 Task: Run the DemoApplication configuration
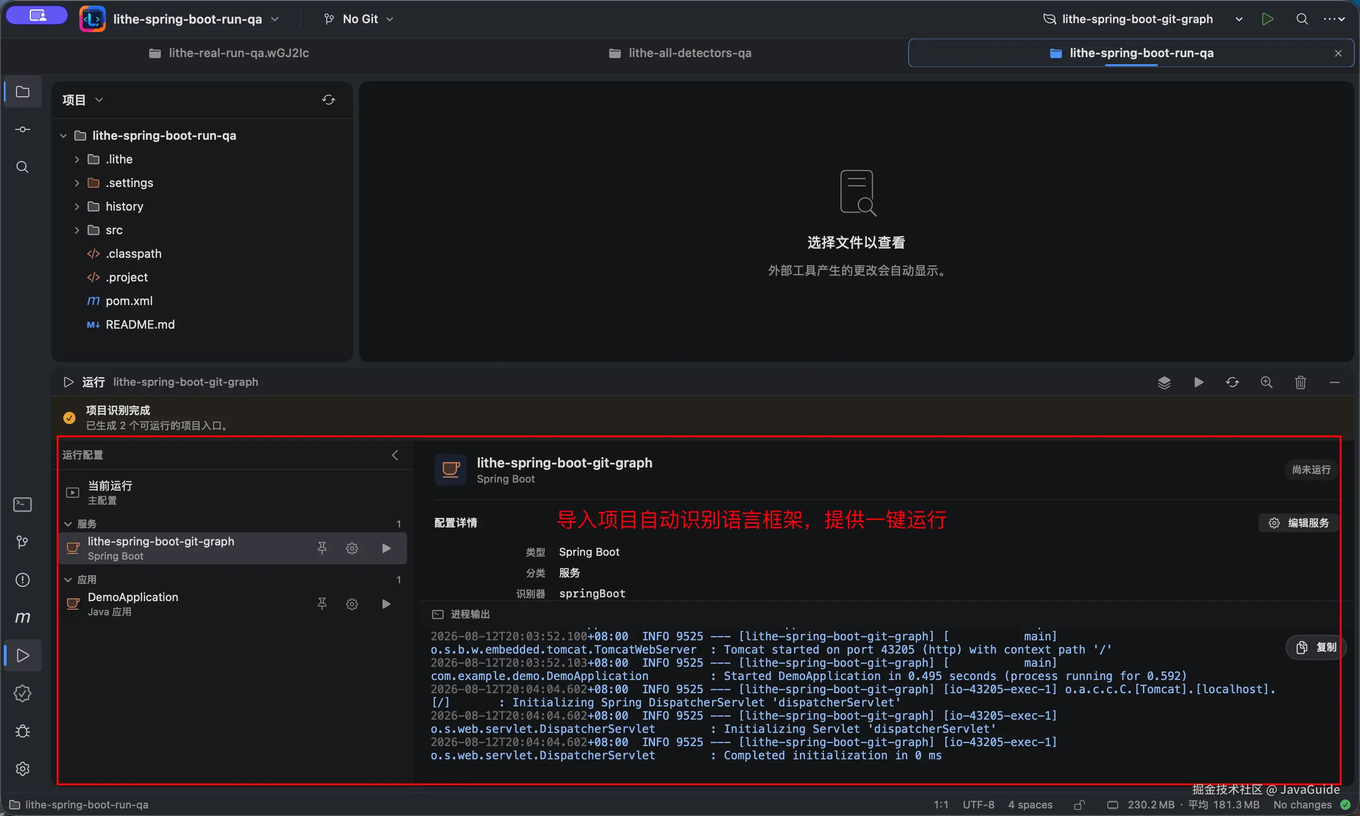386,604
